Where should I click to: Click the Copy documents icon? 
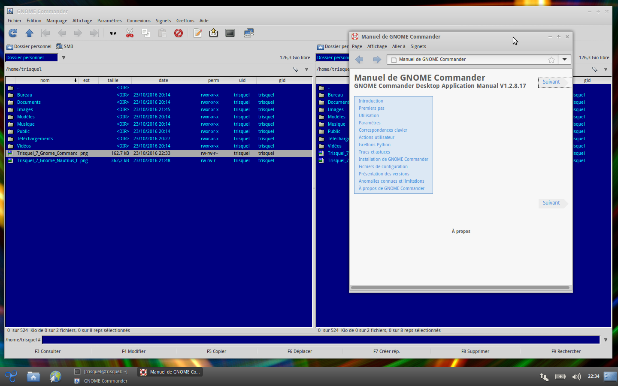point(146,33)
